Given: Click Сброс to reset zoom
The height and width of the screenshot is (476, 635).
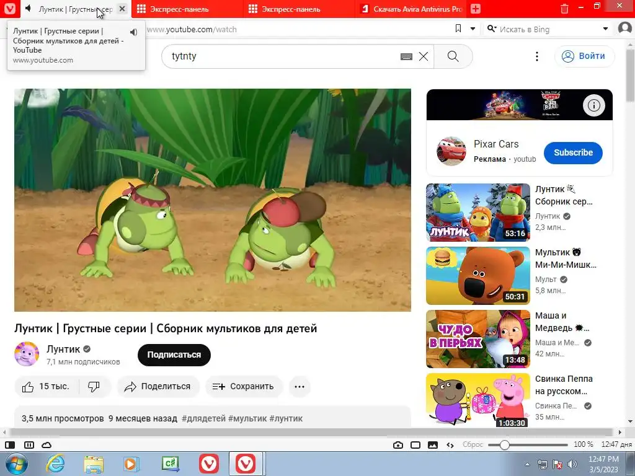Looking at the screenshot, I should point(473,444).
